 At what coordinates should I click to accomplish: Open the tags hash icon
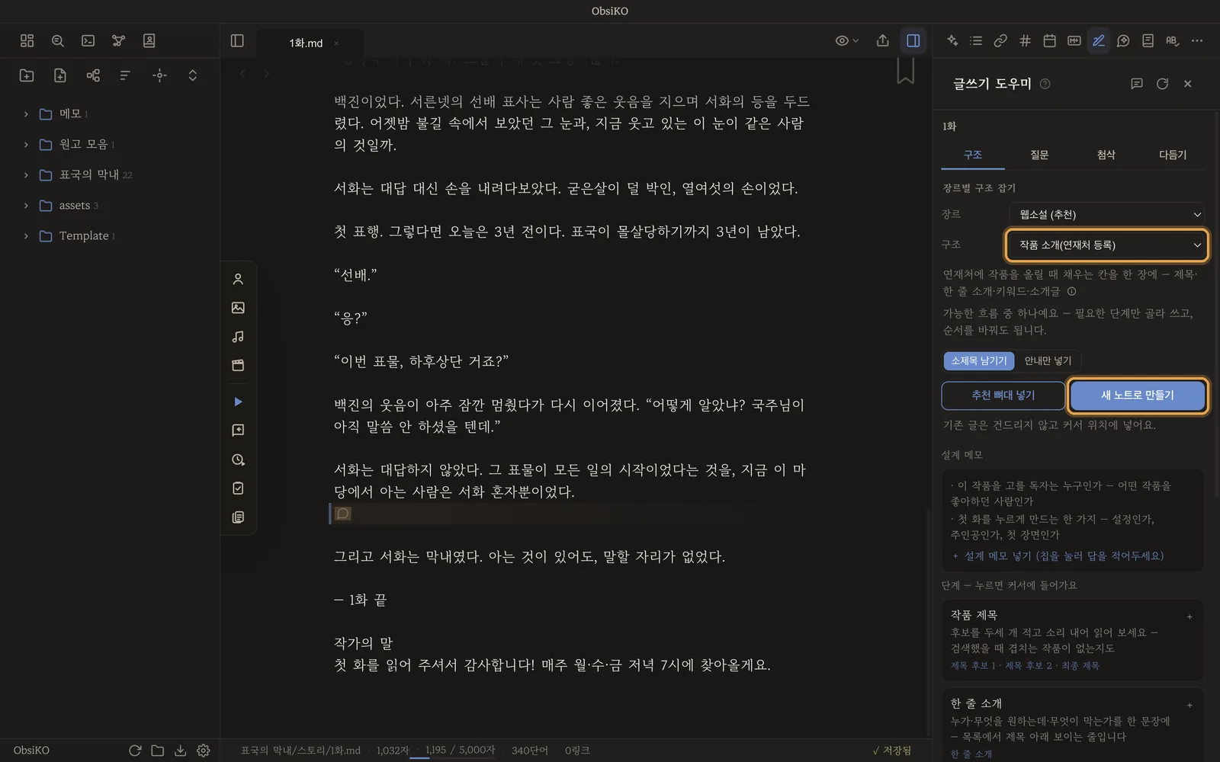[x=1025, y=40]
